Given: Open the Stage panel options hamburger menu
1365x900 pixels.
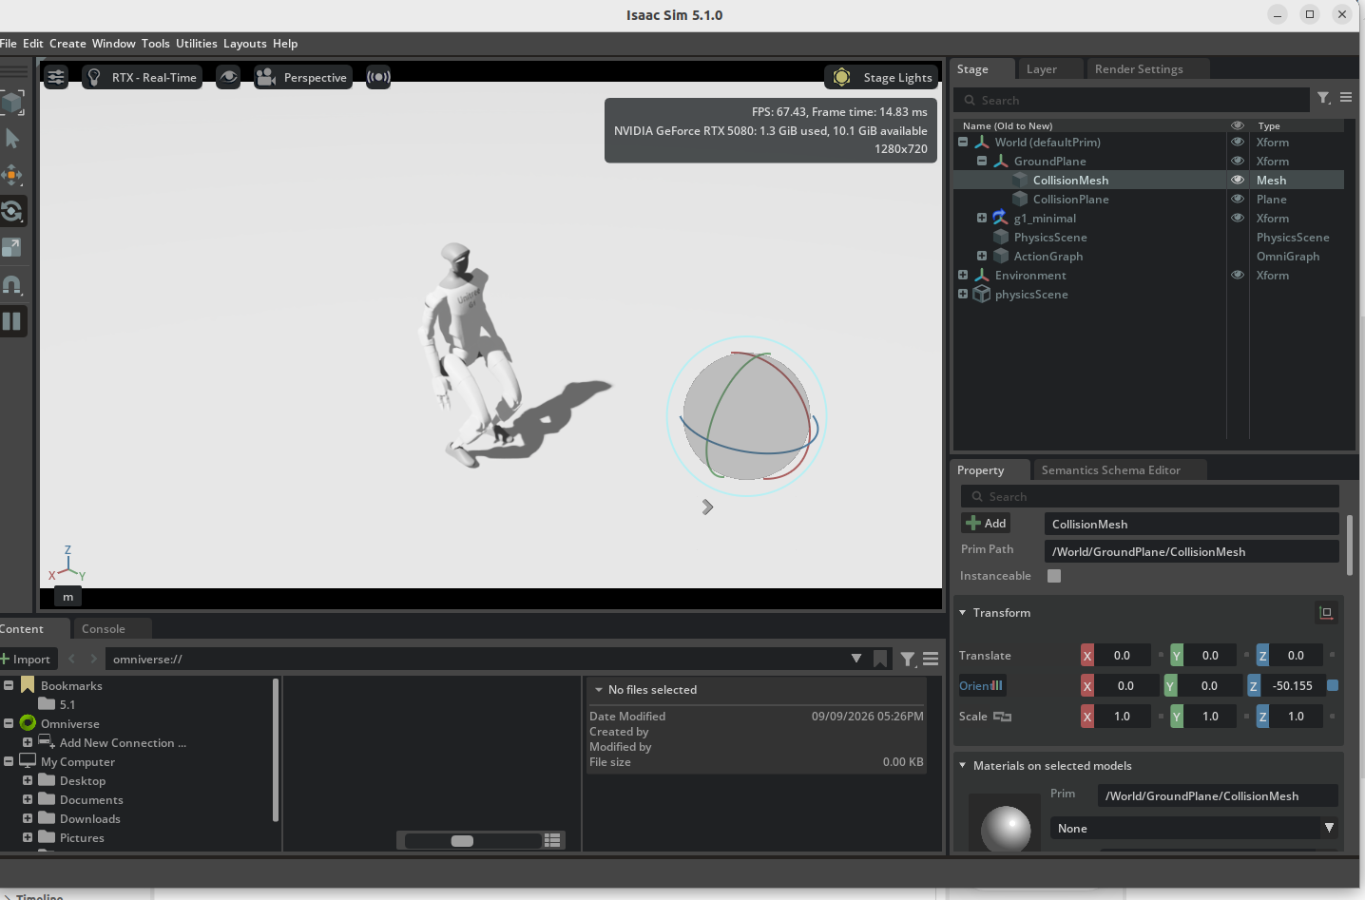Looking at the screenshot, I should click(1346, 98).
